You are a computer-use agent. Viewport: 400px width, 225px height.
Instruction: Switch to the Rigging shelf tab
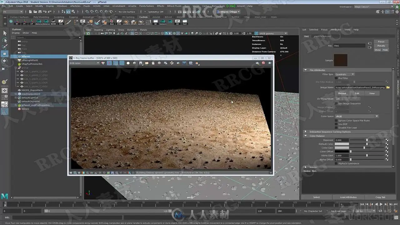tap(73, 17)
